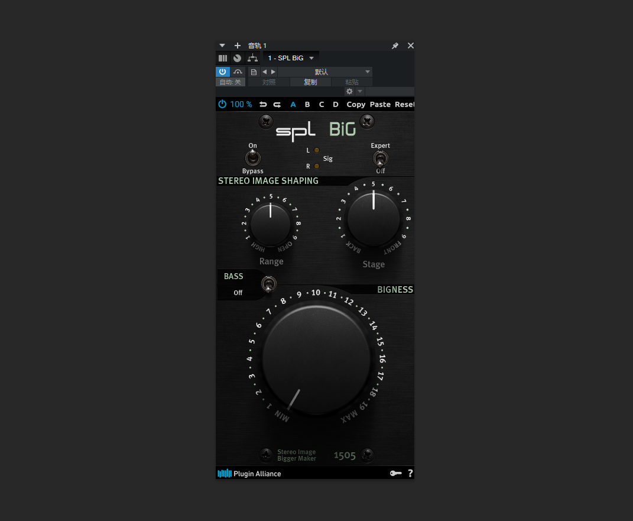The width and height of the screenshot is (633, 521).
Task: Flip the Expert/Off toggle switch
Action: click(380, 158)
